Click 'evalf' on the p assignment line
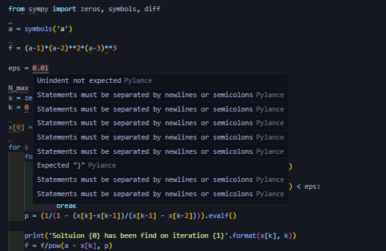Image resolution: width=386 pixels, height=251 pixels. [218, 216]
